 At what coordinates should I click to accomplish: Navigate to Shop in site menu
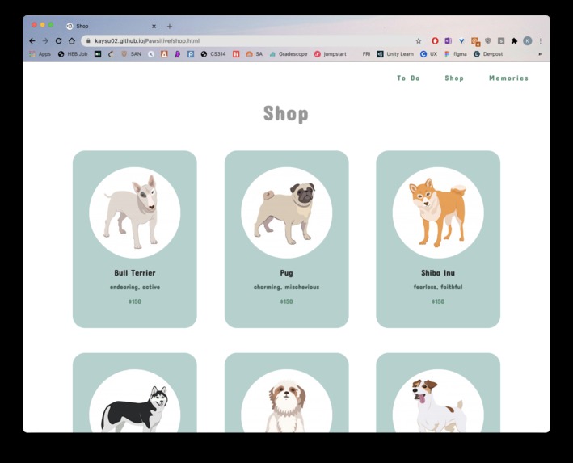tap(454, 78)
